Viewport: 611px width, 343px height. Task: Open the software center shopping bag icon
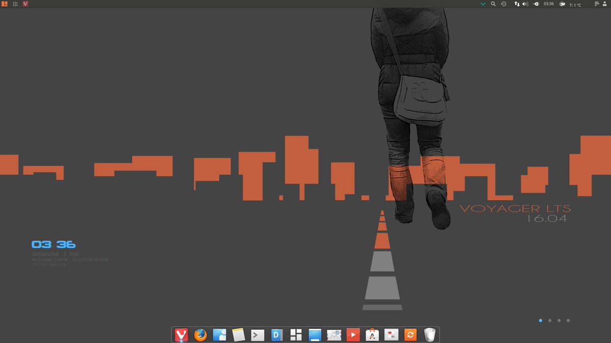(372, 334)
